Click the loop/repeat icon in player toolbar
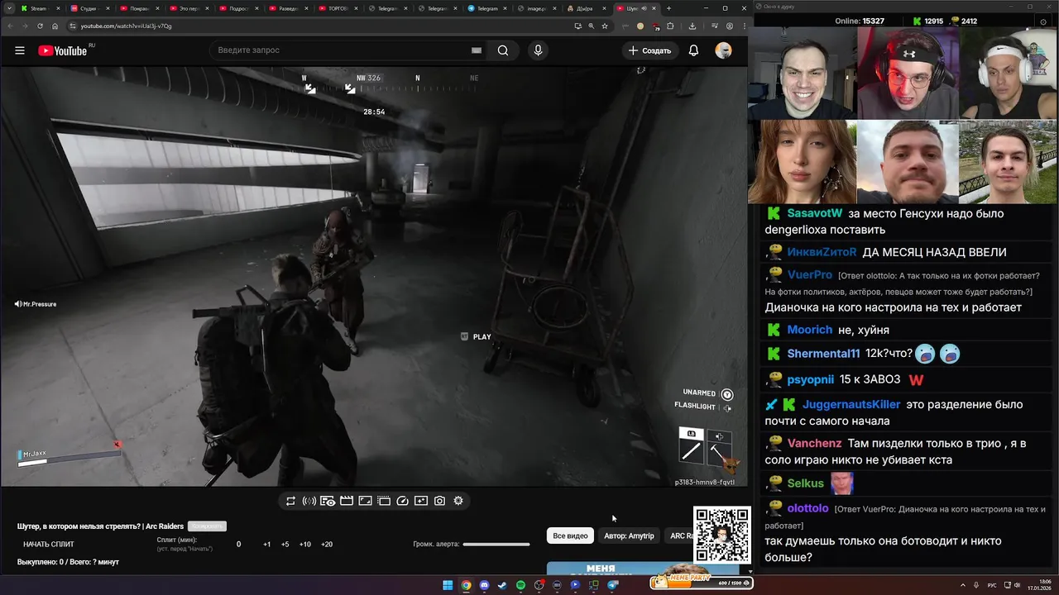Screen dimensions: 1059x595 tap(290, 501)
